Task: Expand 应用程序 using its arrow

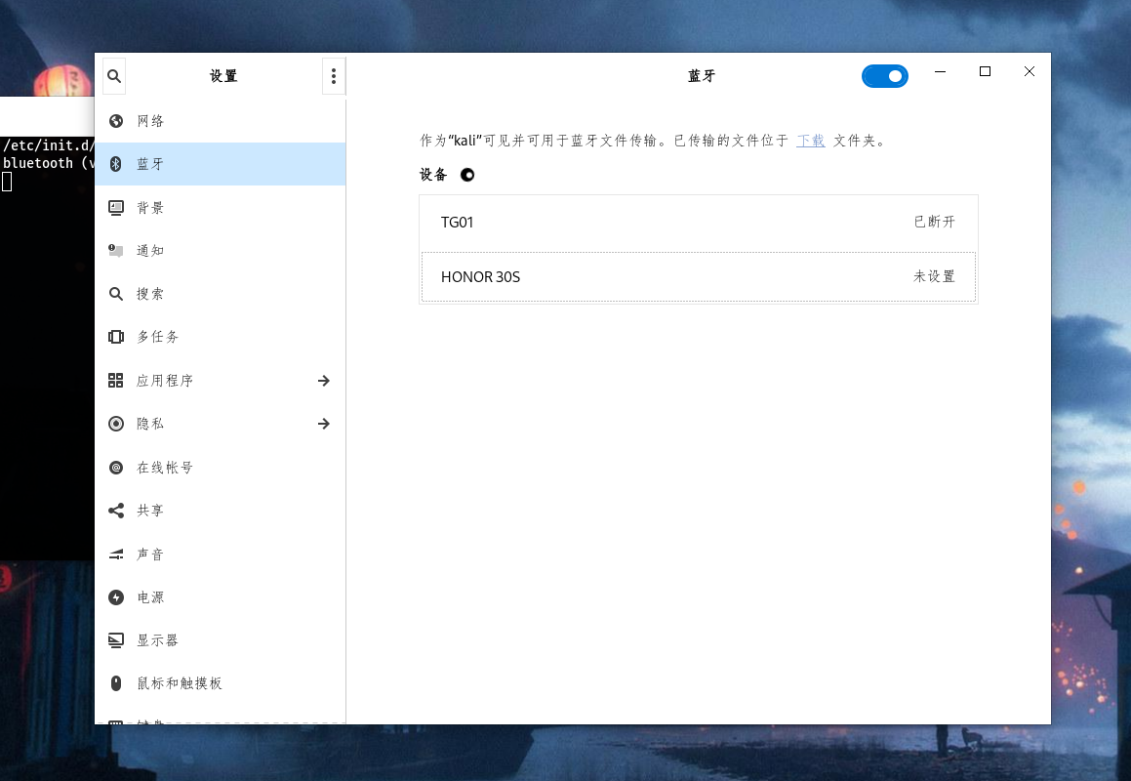Action: point(323,381)
